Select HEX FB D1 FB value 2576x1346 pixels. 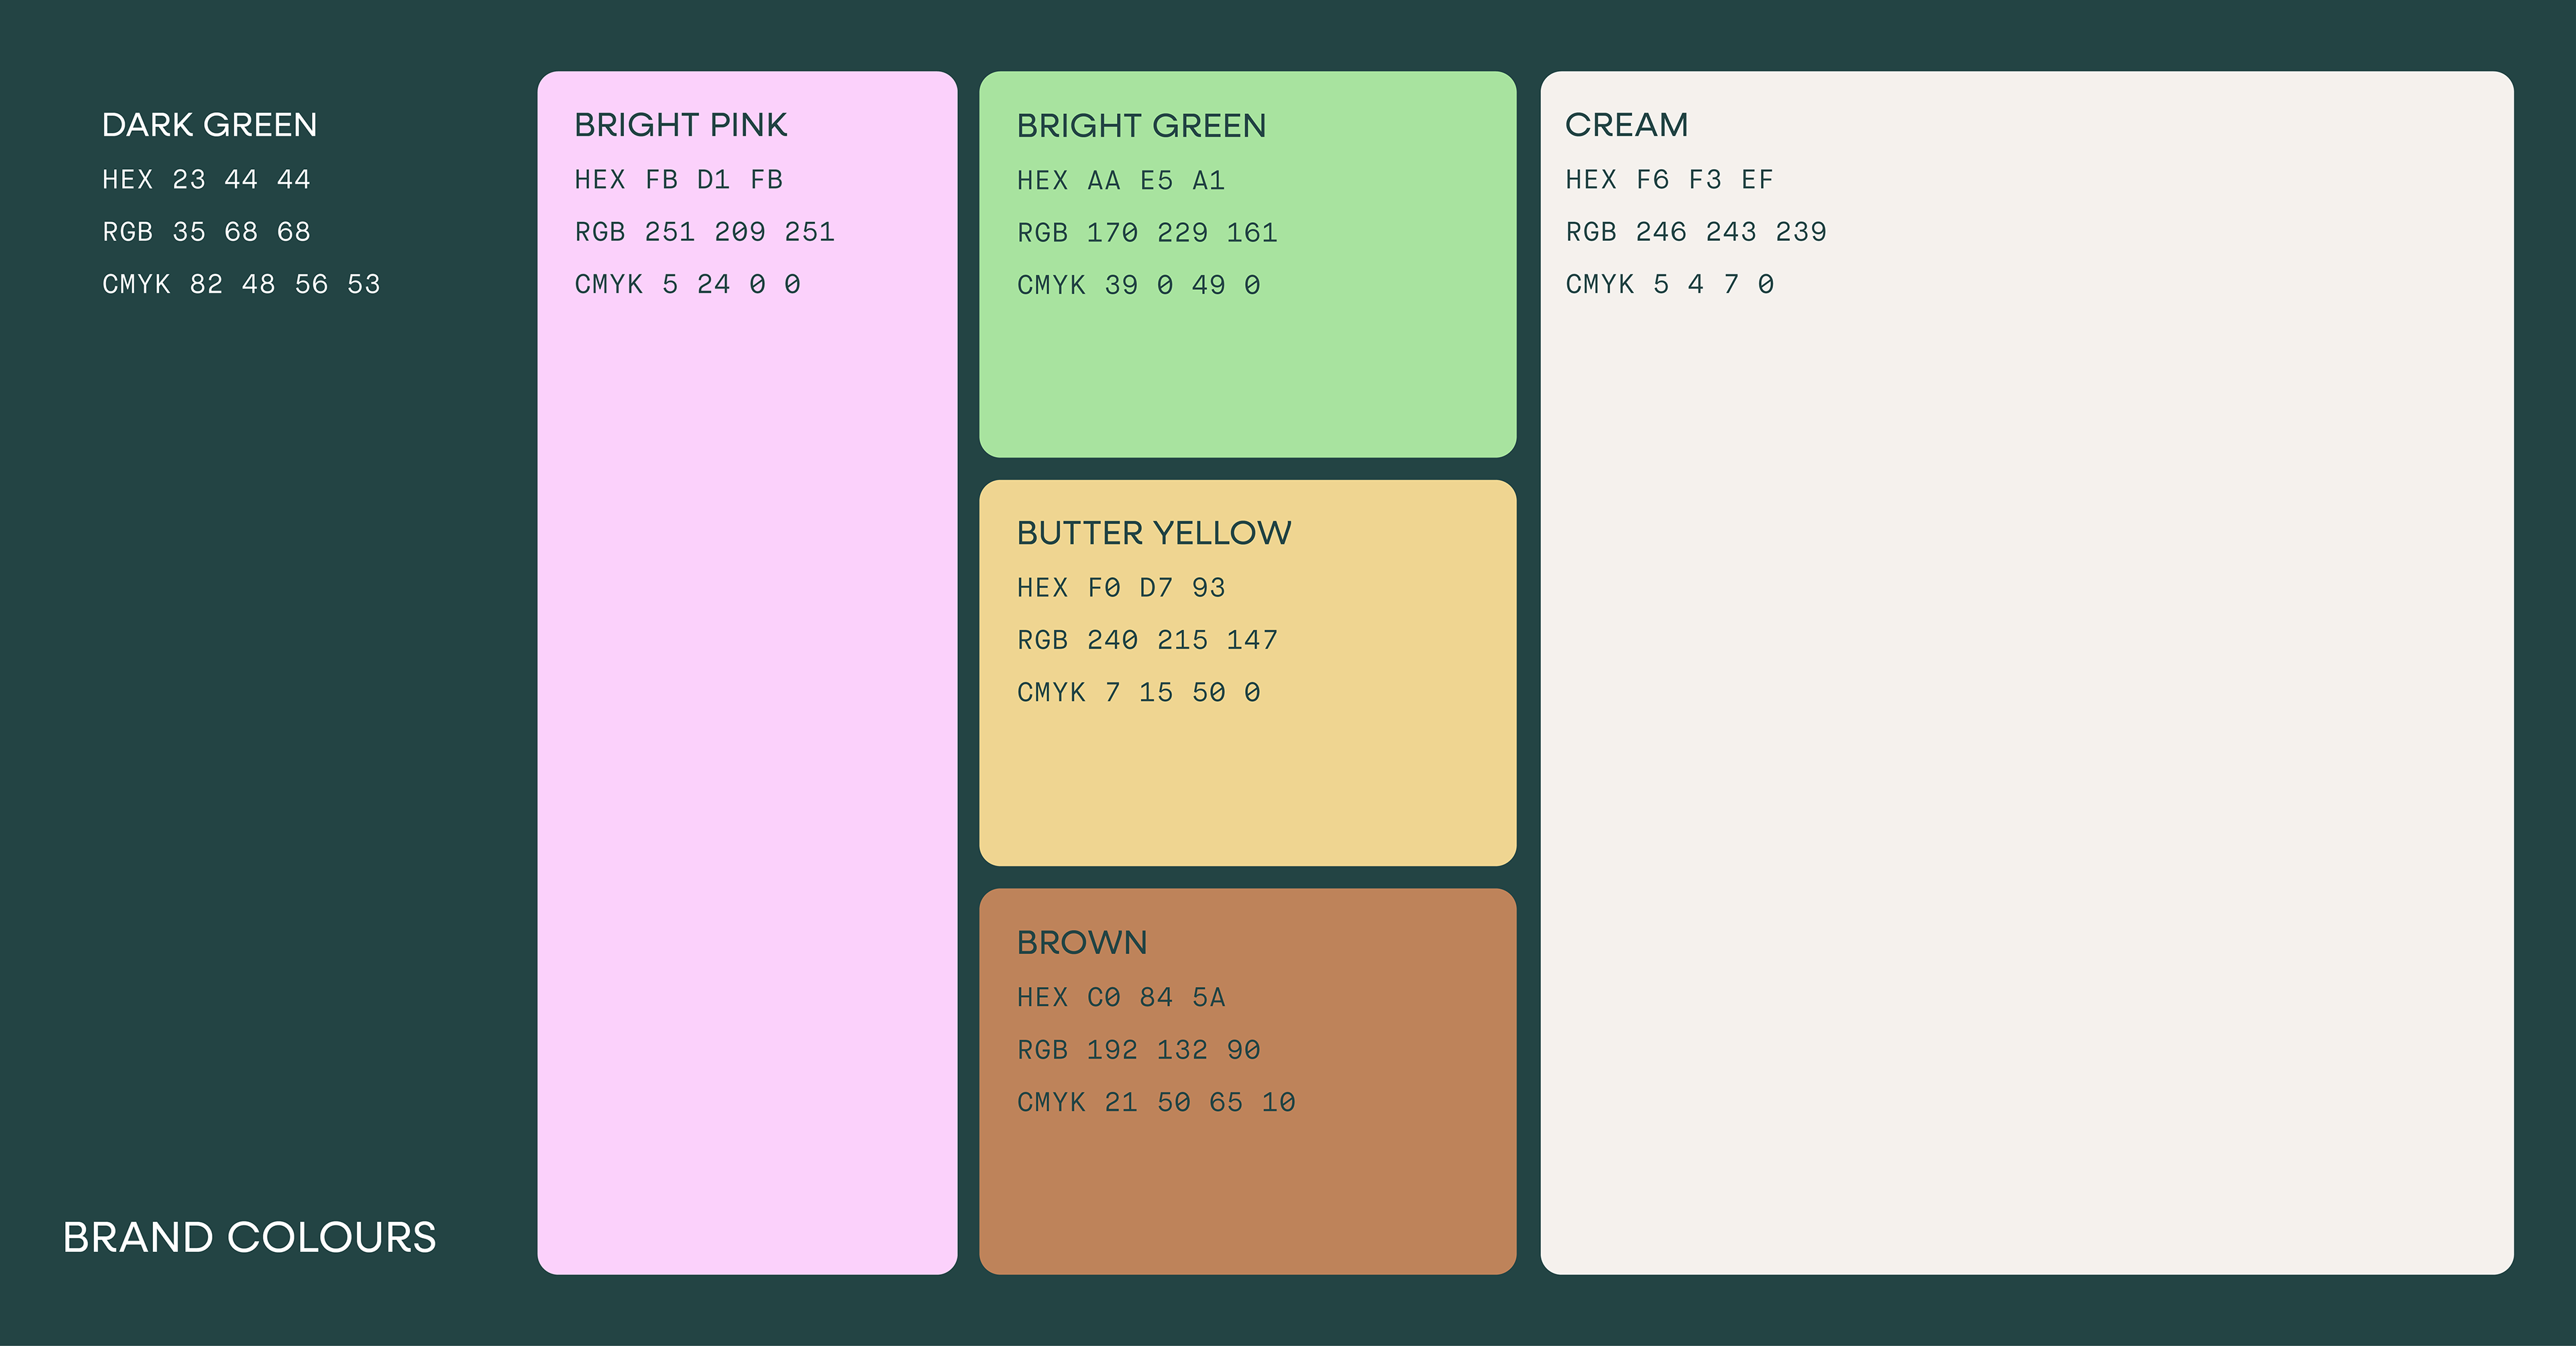coord(678,180)
